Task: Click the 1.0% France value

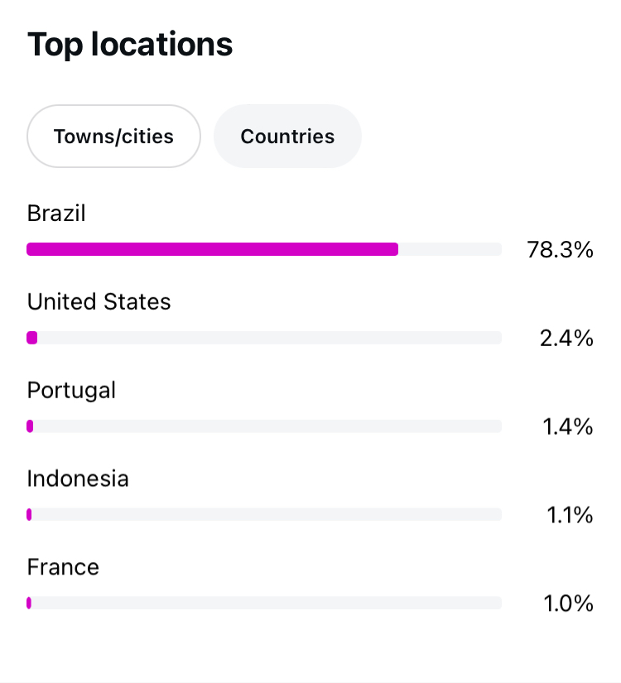Action: pos(568,604)
